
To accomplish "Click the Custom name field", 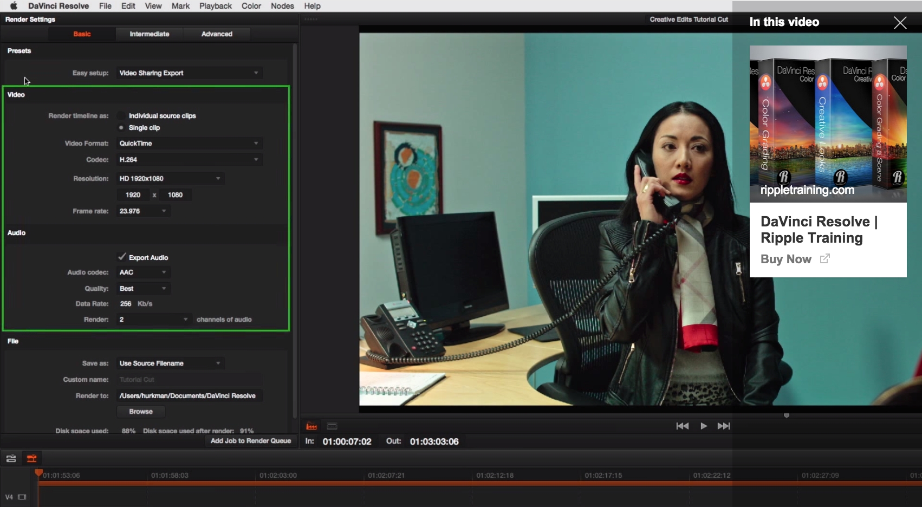I will 189,380.
